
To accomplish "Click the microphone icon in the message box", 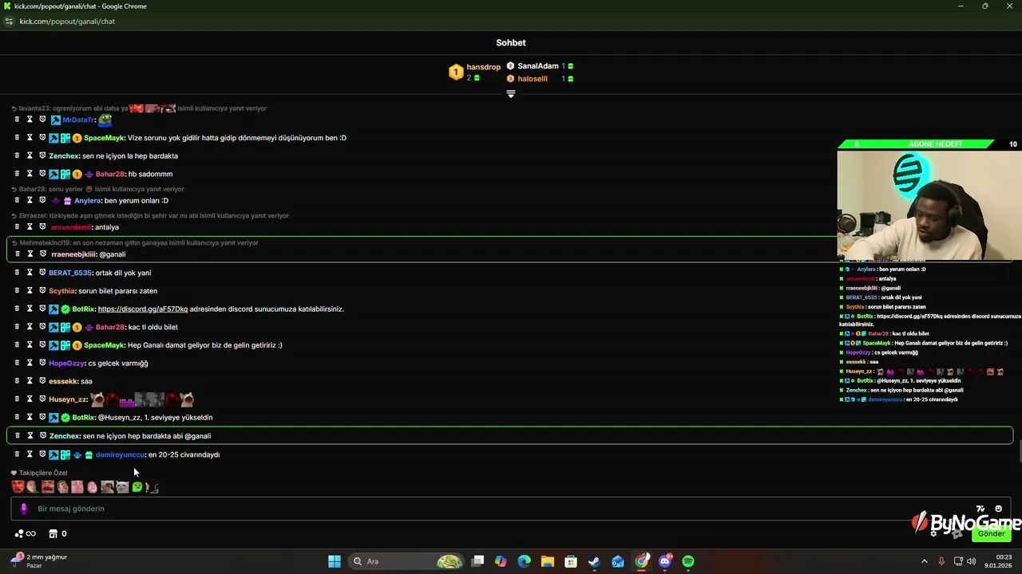I will pyautogui.click(x=23, y=509).
